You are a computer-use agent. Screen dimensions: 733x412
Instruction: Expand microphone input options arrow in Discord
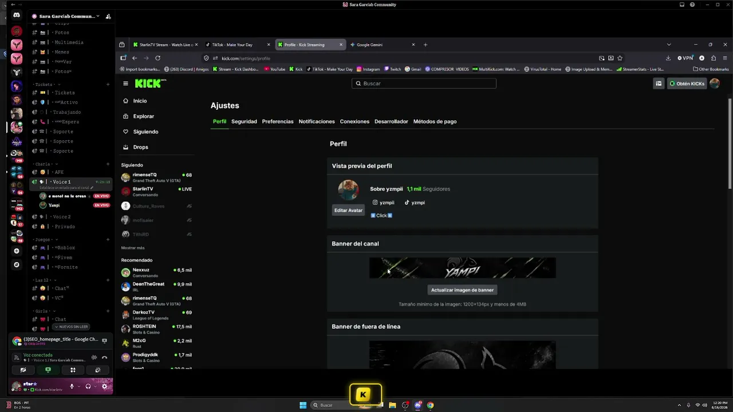click(78, 386)
